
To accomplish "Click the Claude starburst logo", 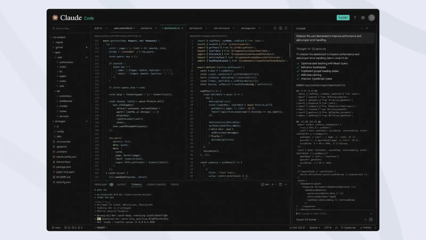I will click(55, 18).
